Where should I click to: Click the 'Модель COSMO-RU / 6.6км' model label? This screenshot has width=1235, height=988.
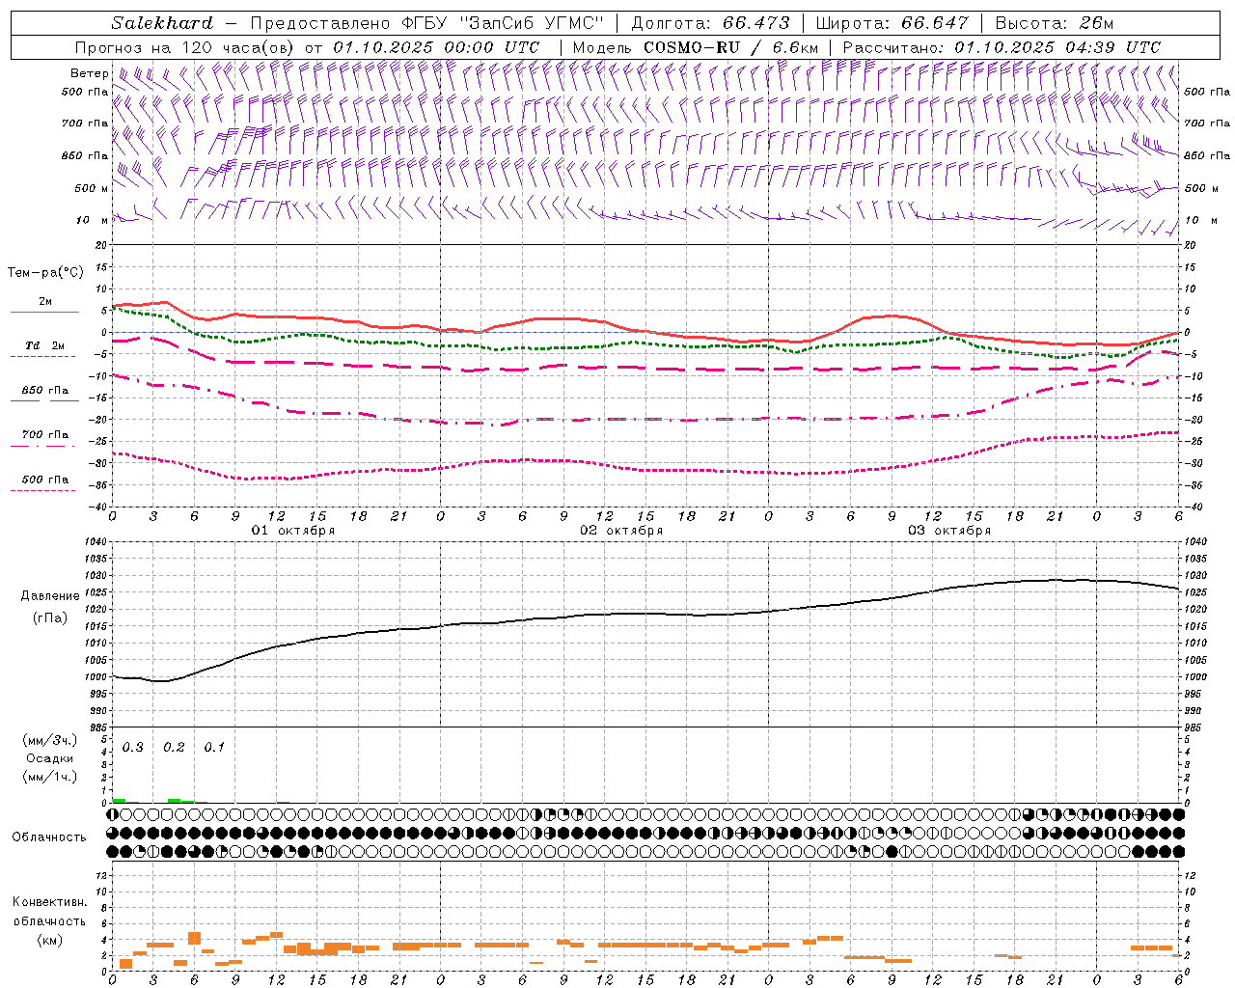(695, 47)
